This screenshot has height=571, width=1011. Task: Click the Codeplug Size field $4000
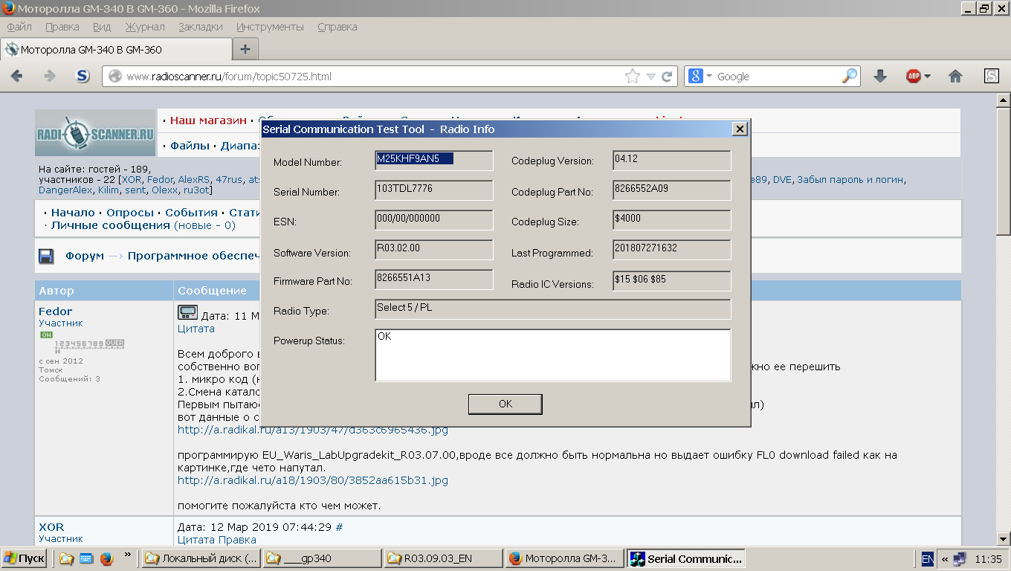pyautogui.click(x=672, y=220)
